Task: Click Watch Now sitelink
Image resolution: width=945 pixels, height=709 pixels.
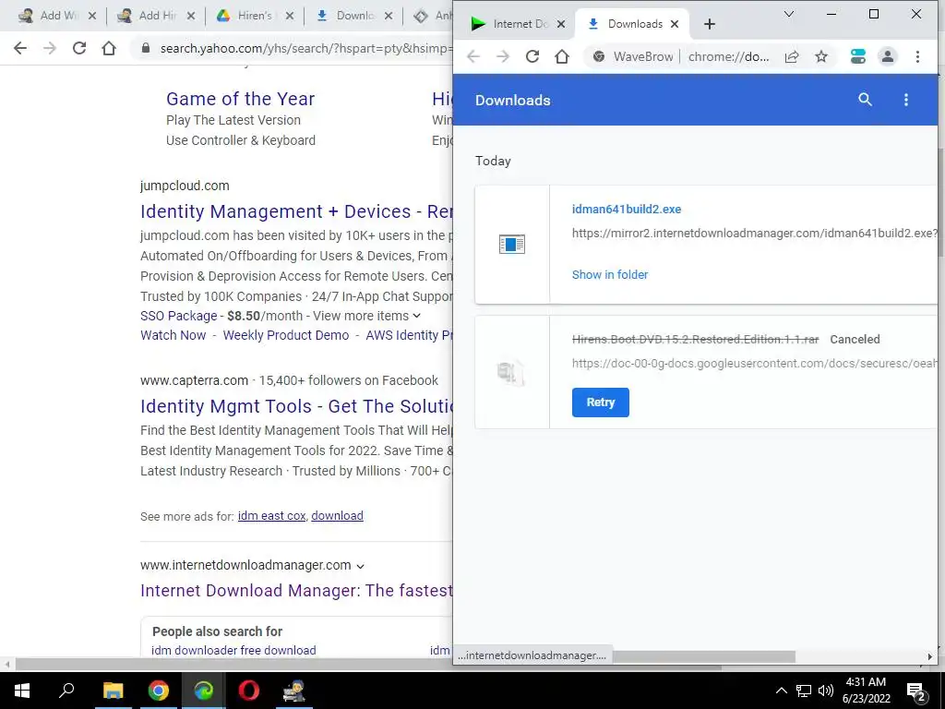Action: pos(173,335)
